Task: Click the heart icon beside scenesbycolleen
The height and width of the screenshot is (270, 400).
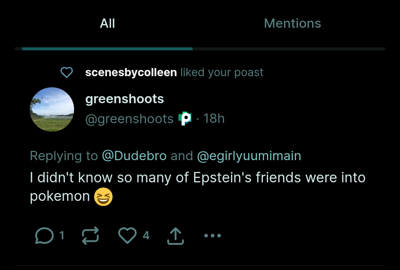Action: (67, 72)
